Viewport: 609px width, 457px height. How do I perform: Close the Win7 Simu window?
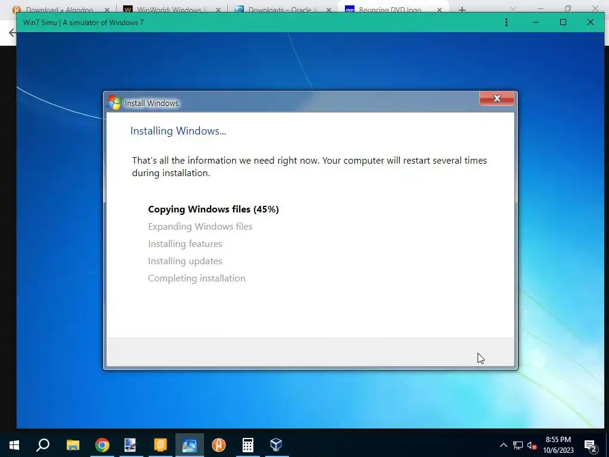pyautogui.click(x=591, y=23)
